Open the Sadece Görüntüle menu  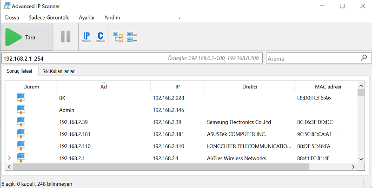(x=49, y=18)
